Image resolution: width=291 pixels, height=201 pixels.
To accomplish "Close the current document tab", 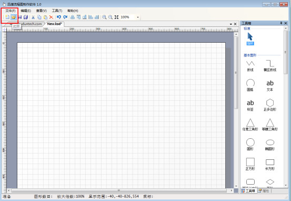I will click(235, 24).
